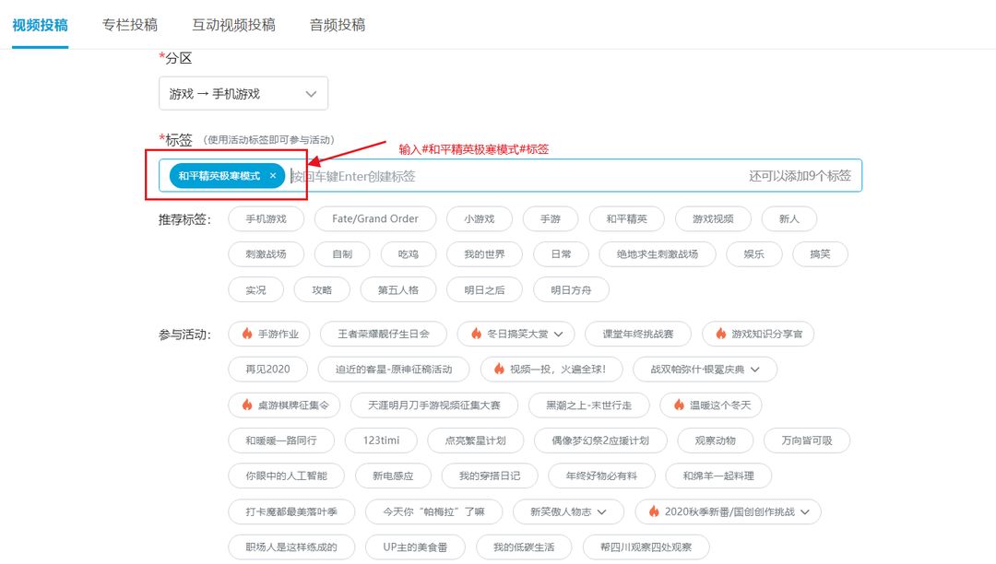Screen dimensions: 996x564
Task: Switch to the 视频投稿 tab
Action: point(40,25)
